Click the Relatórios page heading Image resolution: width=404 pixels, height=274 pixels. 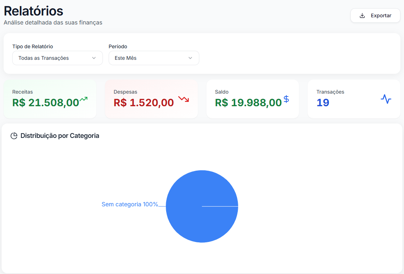click(33, 11)
